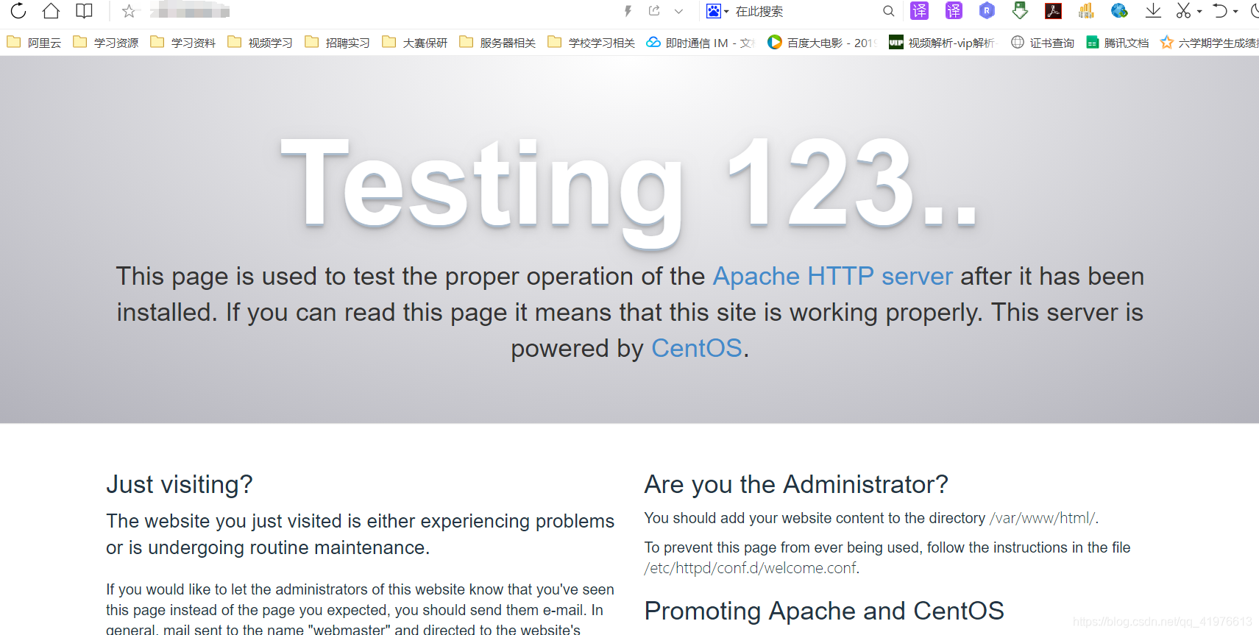1259x635 pixels.
Task: Open Adobe PDF extension icon
Action: (x=1053, y=11)
